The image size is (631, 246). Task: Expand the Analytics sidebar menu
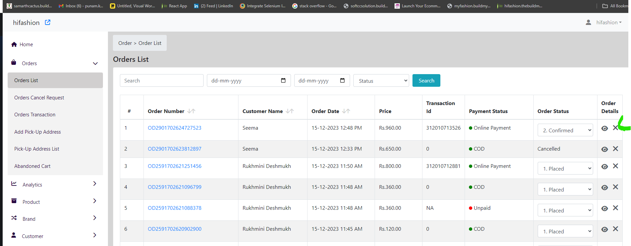[x=95, y=184]
